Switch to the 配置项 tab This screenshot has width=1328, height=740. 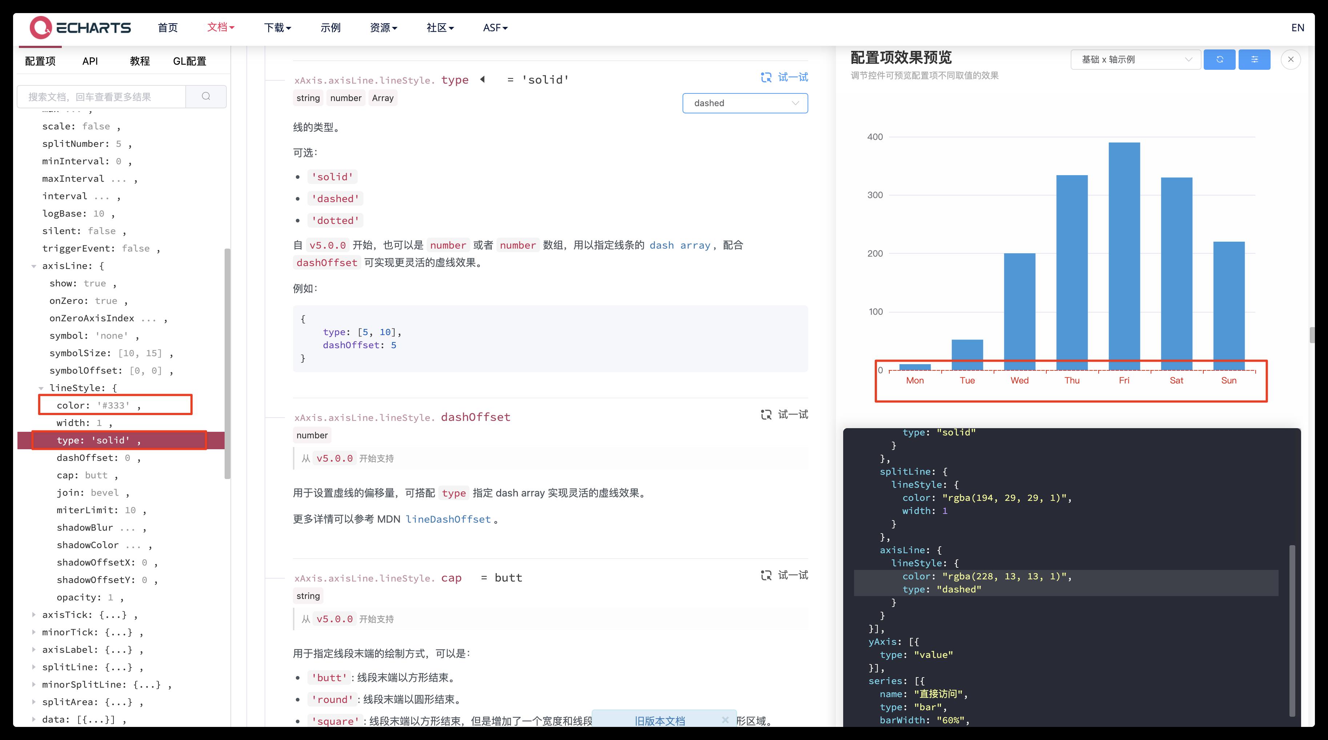(x=40, y=61)
